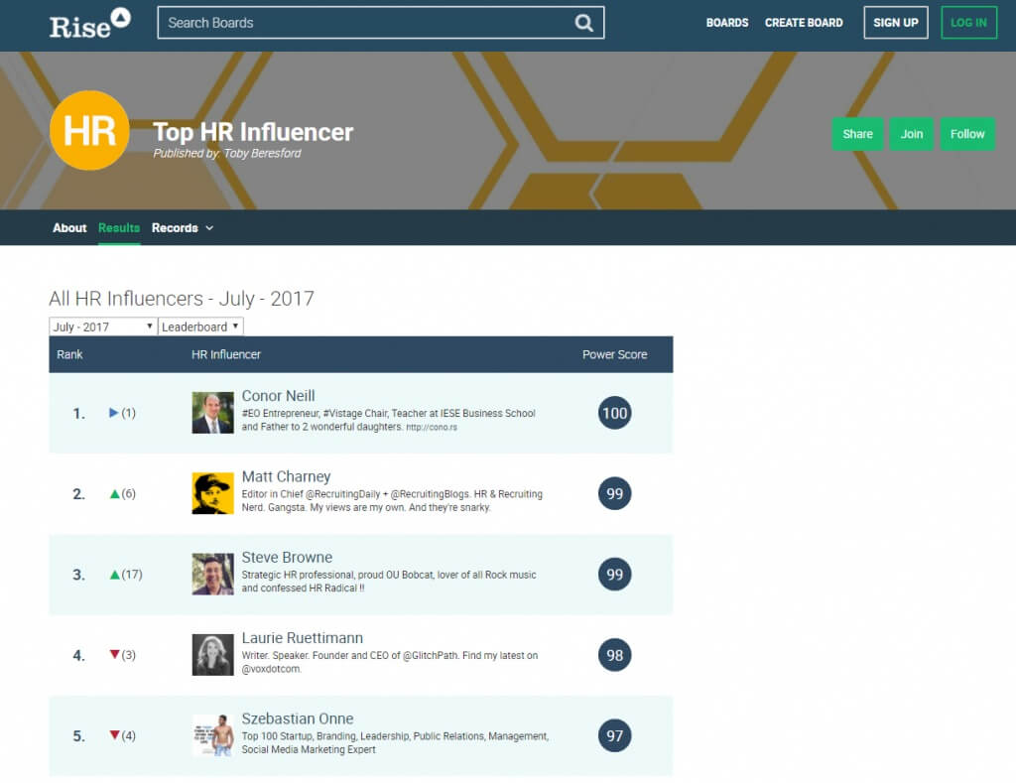Click the search magnifier icon
1016x783 pixels.
coord(584,23)
